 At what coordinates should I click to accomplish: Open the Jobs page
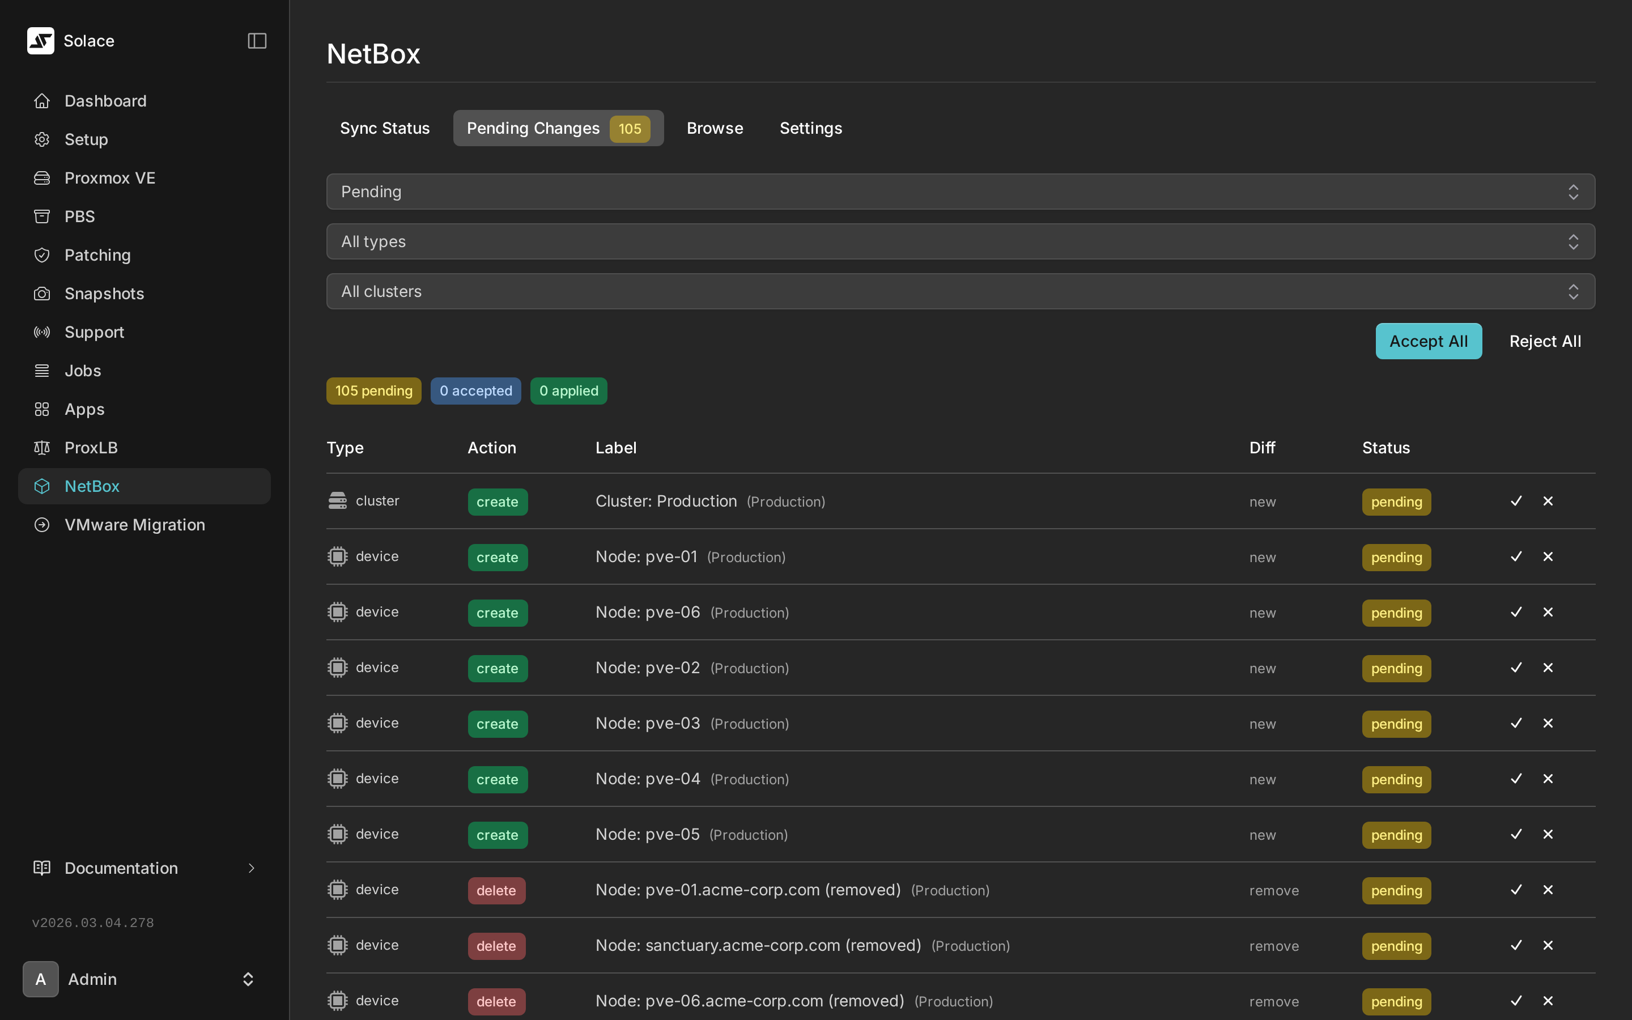coord(82,369)
